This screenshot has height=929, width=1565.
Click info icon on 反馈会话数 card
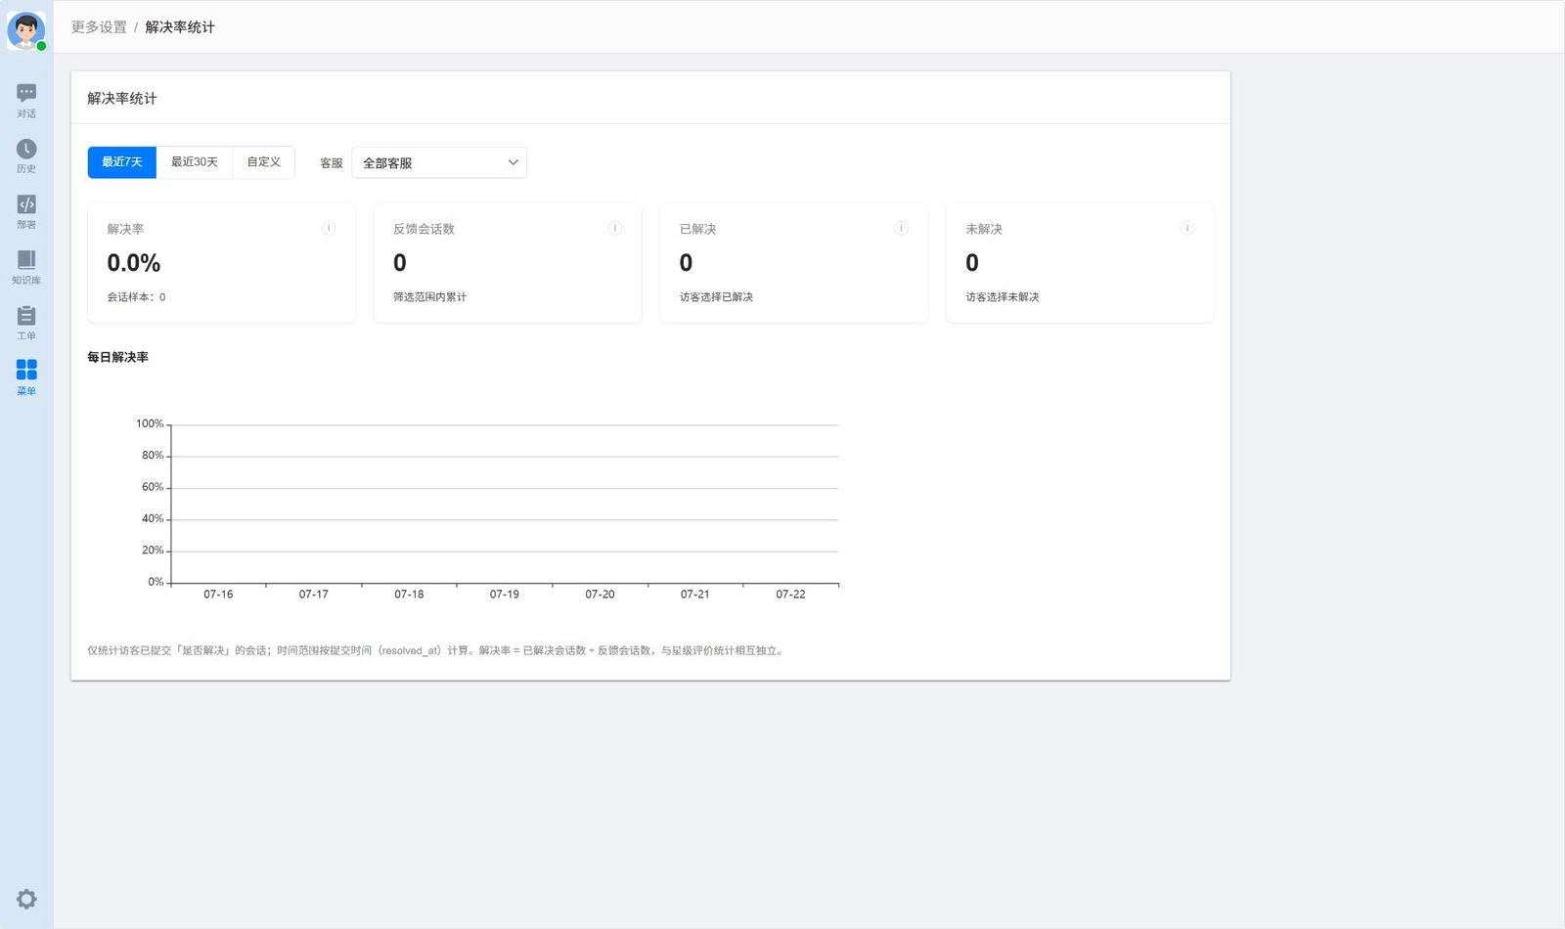coord(615,228)
